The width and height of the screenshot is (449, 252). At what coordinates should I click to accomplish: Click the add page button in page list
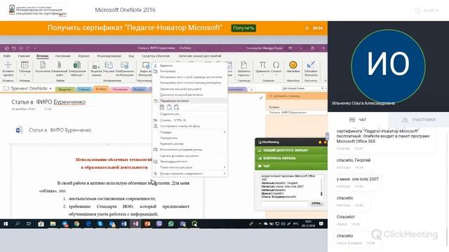(x=297, y=97)
